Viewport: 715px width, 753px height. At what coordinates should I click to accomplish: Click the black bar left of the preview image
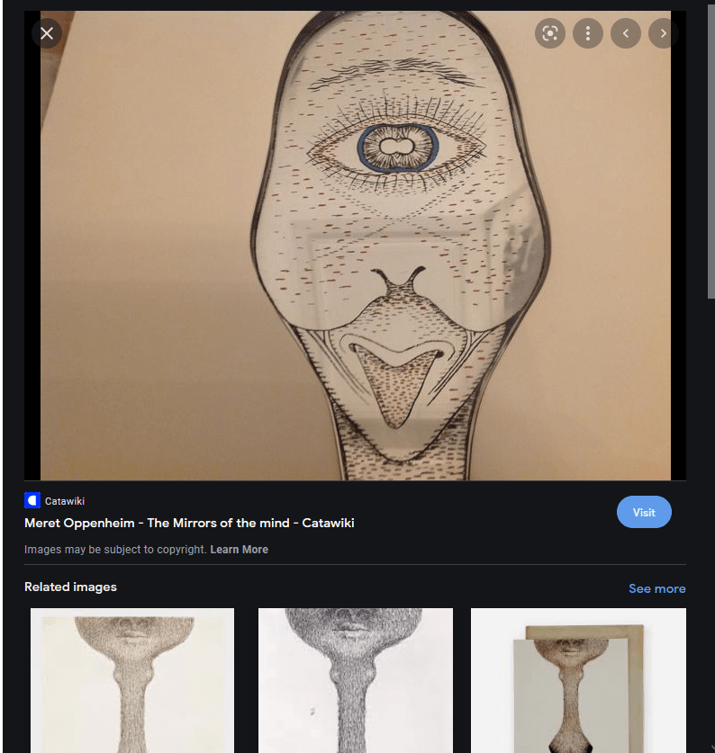pos(32,270)
